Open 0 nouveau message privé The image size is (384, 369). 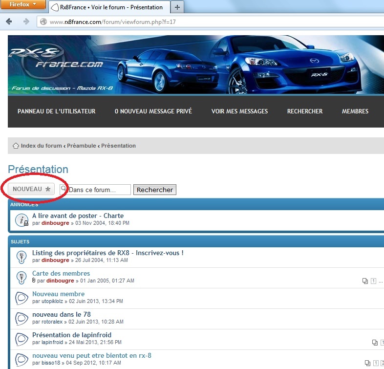pyautogui.click(x=153, y=111)
